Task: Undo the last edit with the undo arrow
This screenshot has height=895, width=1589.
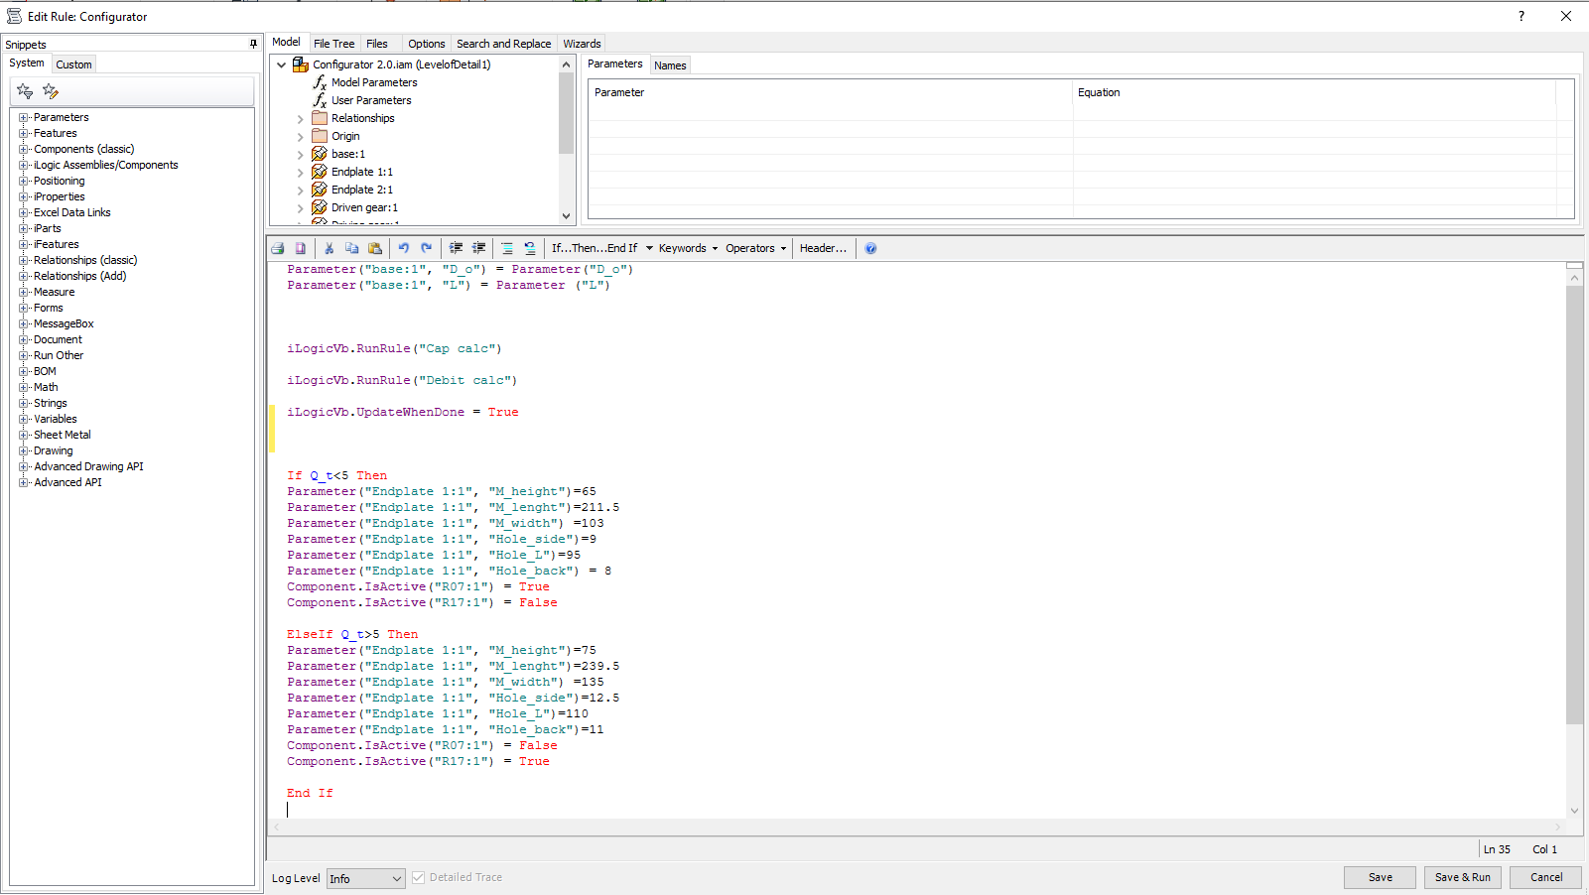Action: point(403,248)
